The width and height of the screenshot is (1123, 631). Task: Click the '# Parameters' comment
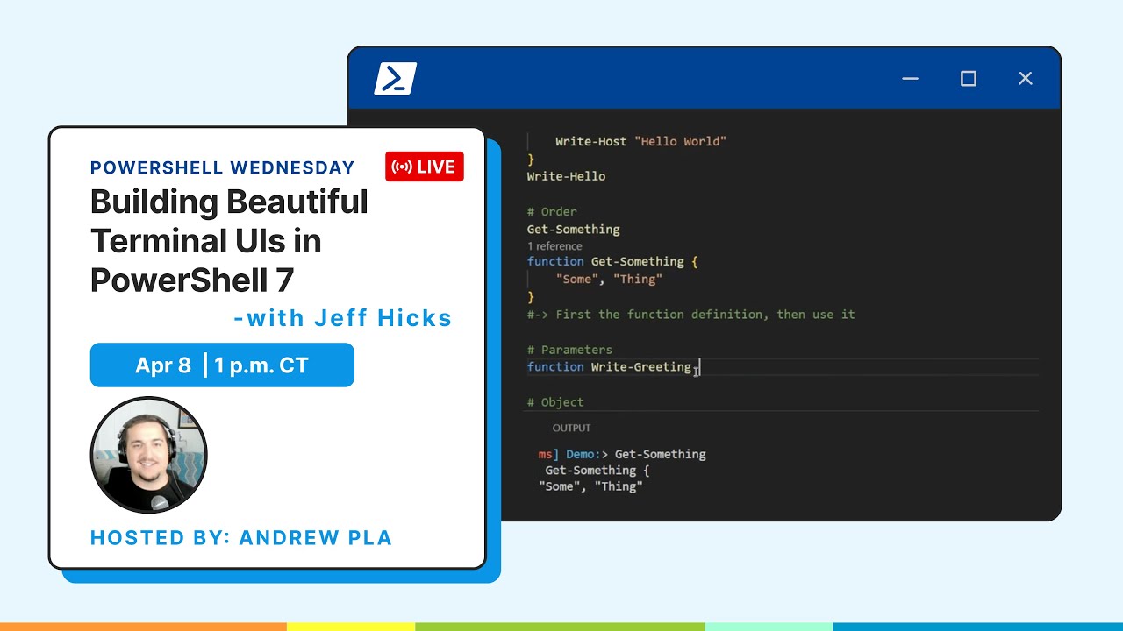coord(569,350)
